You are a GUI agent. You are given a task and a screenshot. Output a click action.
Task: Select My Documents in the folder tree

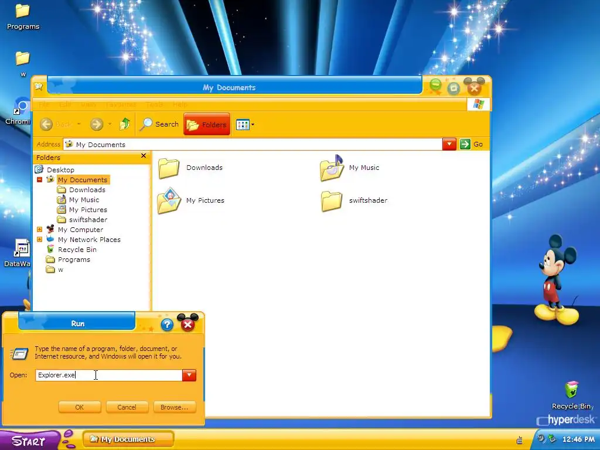click(x=83, y=180)
